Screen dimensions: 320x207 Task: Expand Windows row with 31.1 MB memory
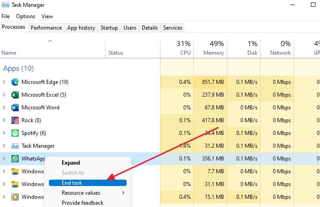pos(4,184)
